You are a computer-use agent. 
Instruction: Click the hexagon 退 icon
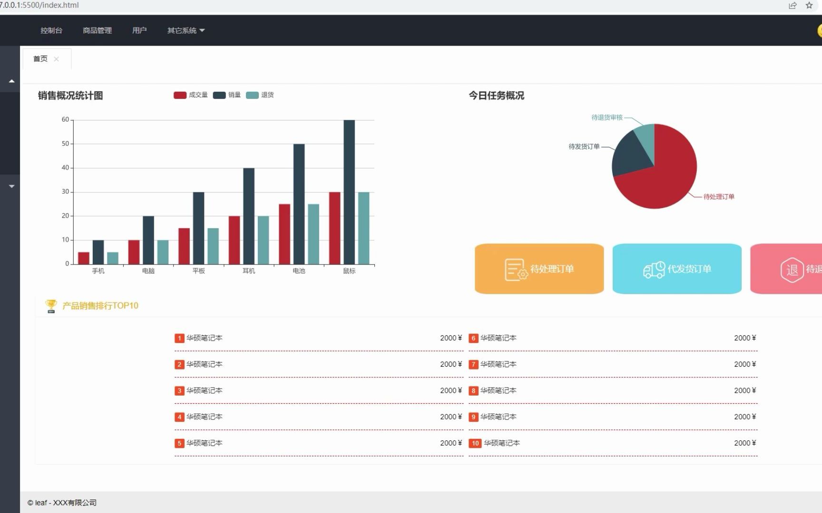(792, 270)
